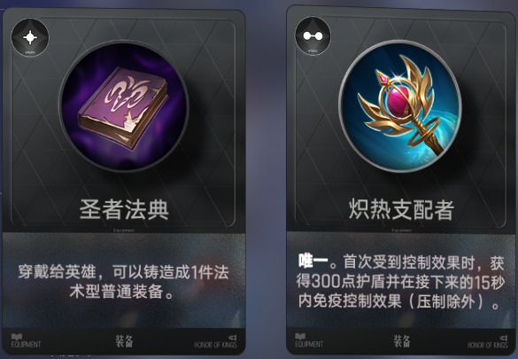Click the 穿戴给英雄 description text

(x=57, y=272)
